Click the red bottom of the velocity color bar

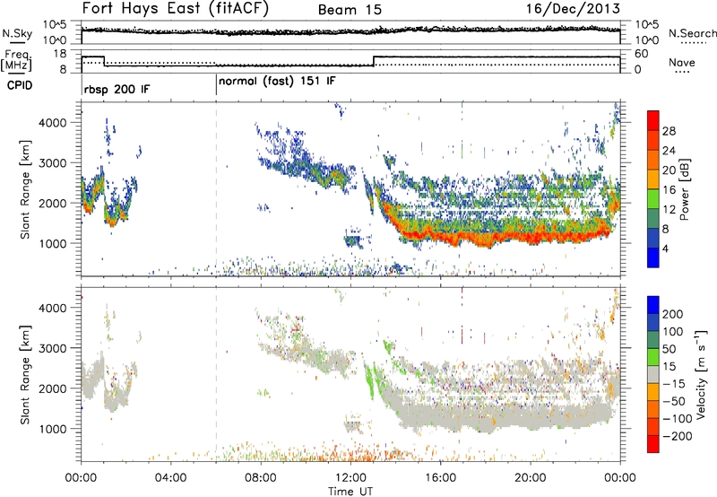[653, 444]
